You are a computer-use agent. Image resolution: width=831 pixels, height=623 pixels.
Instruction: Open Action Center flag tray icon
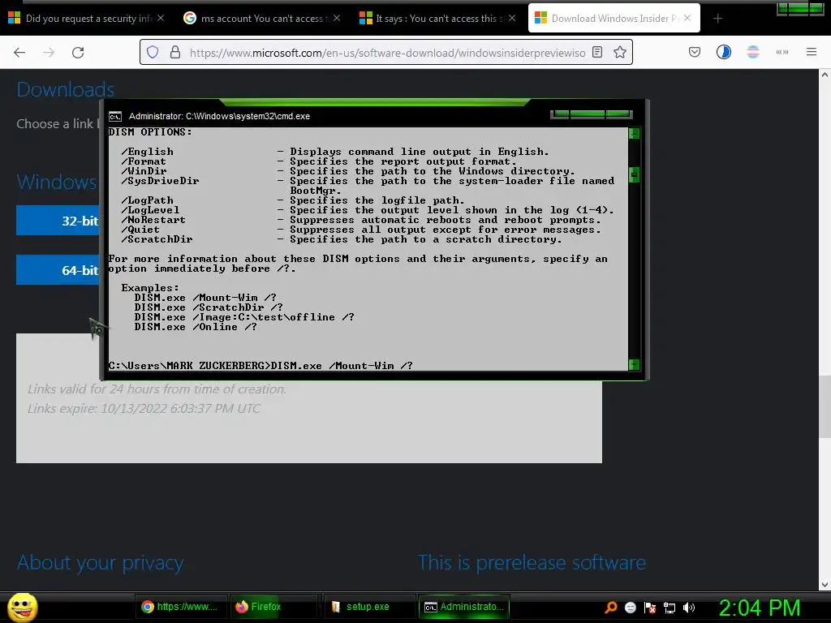point(650,607)
